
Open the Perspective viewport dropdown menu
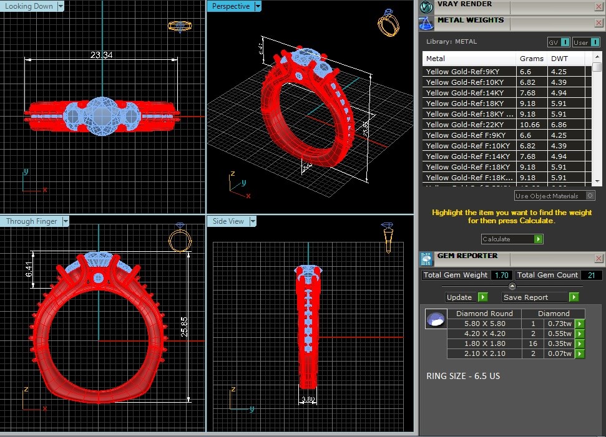pyautogui.click(x=258, y=6)
